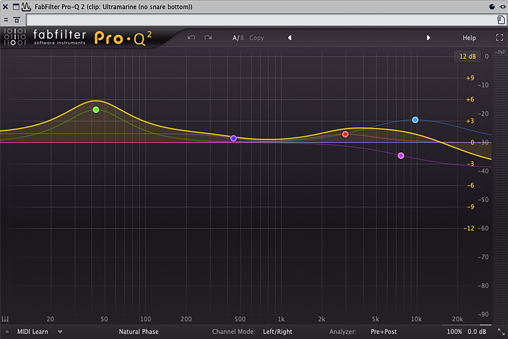Toggle the Pre+Post analyzer setting
The image size is (508, 339).
tap(384, 332)
